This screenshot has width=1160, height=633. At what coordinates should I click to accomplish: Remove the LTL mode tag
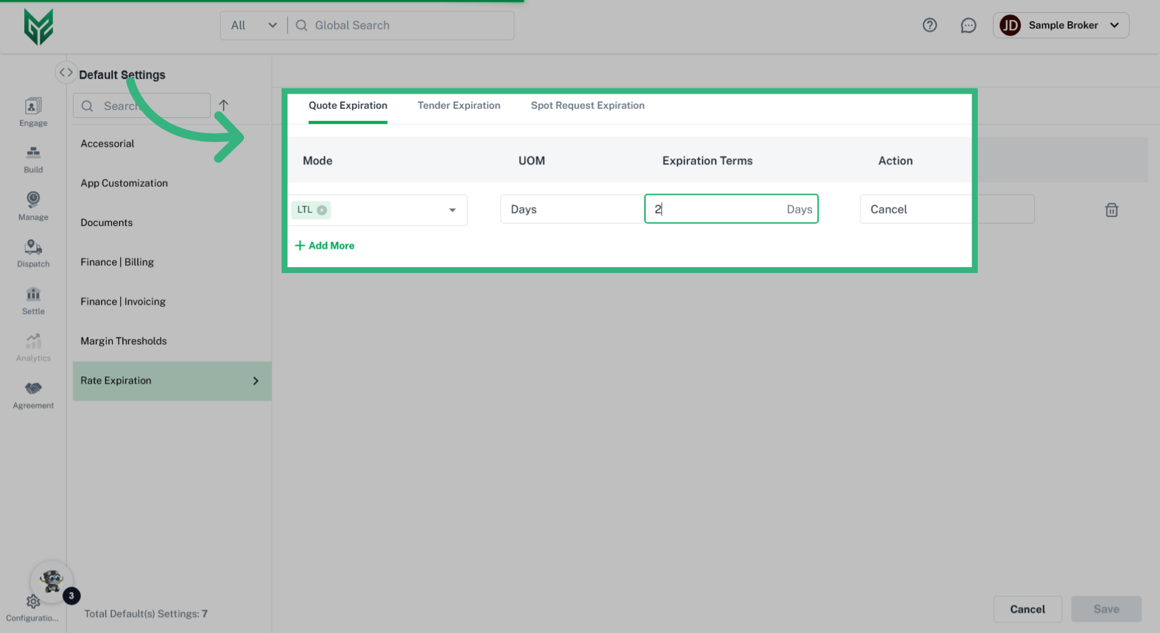pos(321,210)
